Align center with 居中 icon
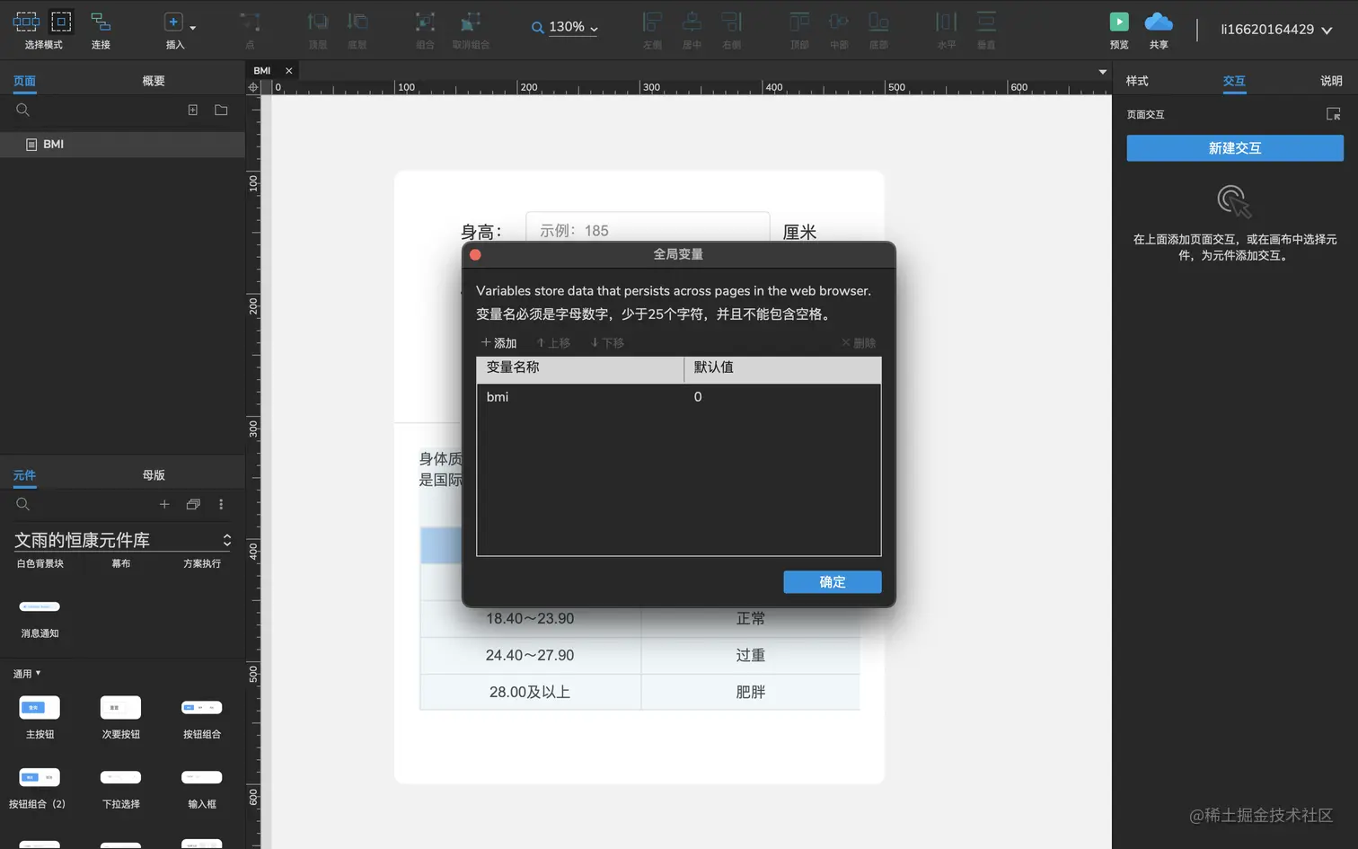The height and width of the screenshot is (849, 1358). (x=692, y=22)
